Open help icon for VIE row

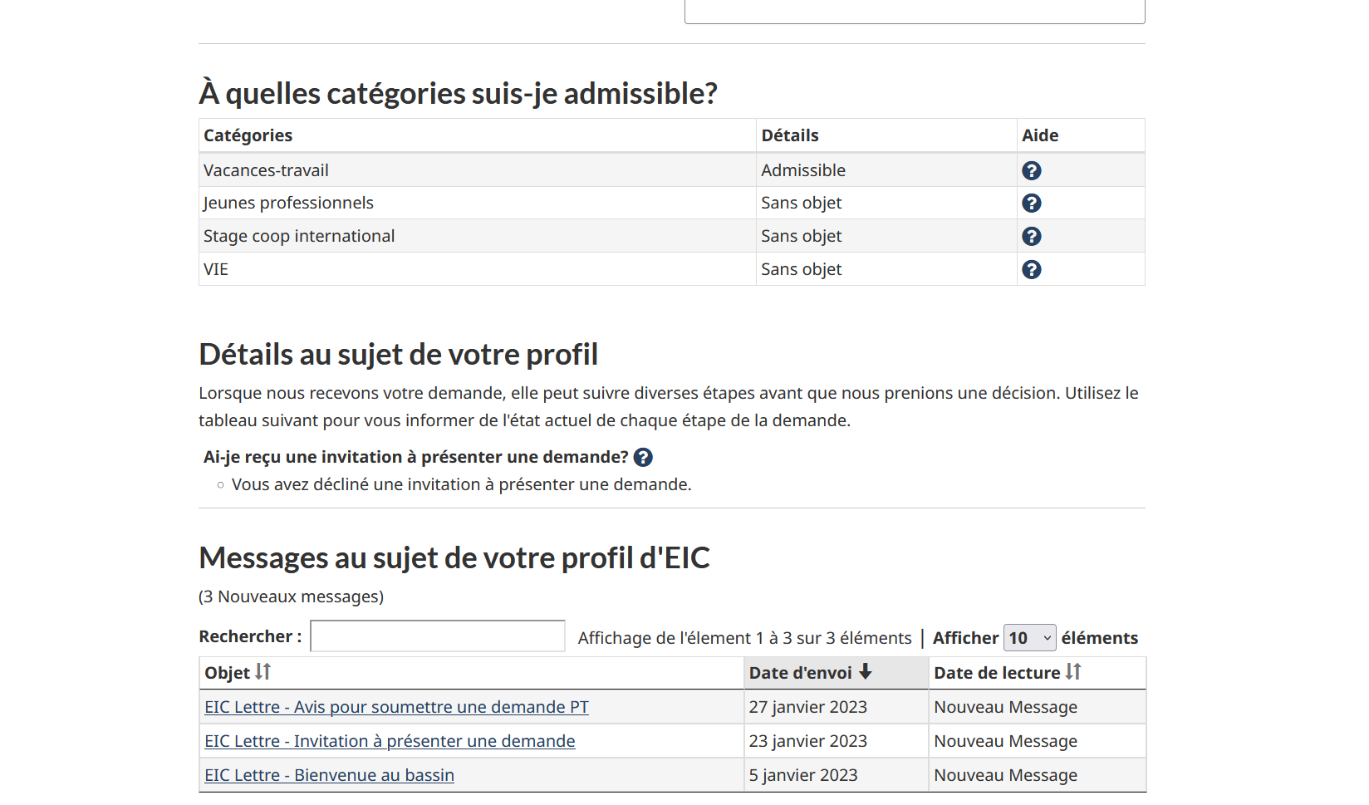pyautogui.click(x=1031, y=269)
